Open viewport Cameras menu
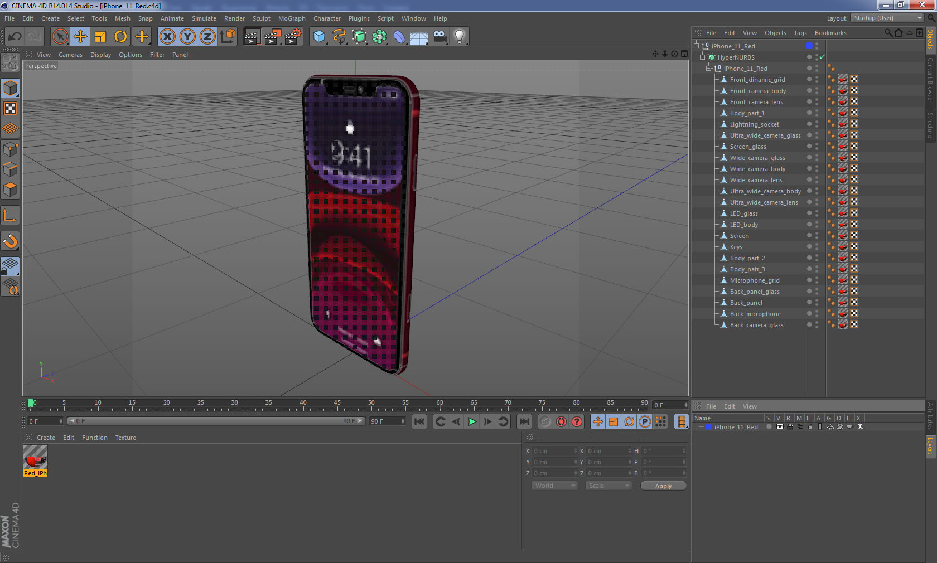This screenshot has height=563, width=937. point(70,55)
